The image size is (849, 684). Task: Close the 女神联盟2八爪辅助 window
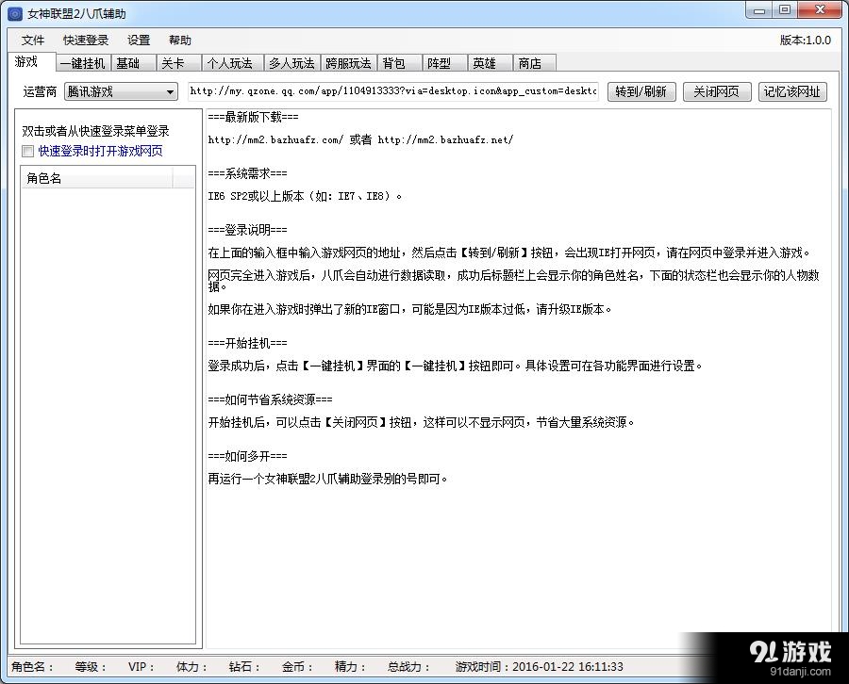(x=821, y=10)
